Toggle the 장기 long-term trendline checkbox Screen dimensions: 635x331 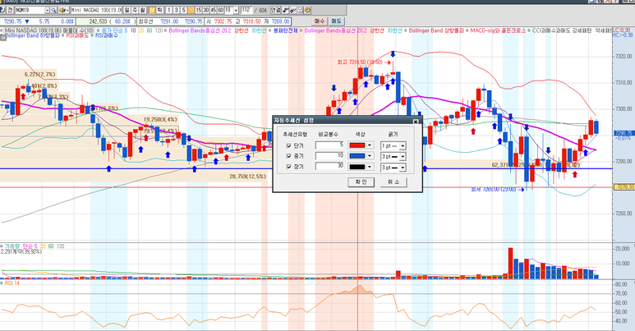288,167
